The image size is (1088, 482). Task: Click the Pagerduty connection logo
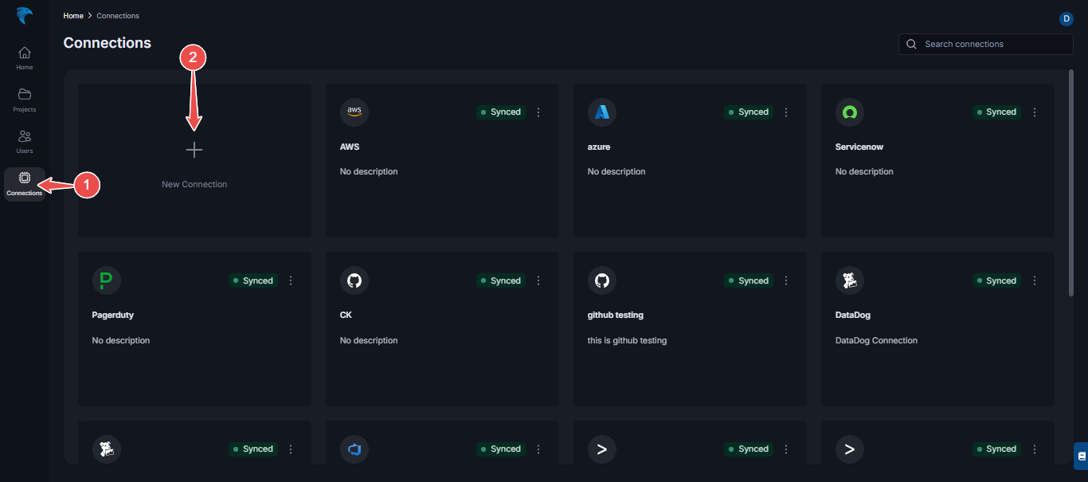click(x=106, y=280)
